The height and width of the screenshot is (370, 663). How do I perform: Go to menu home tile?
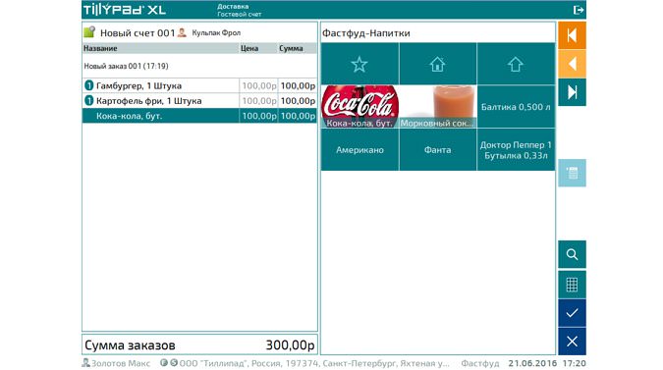tap(438, 64)
